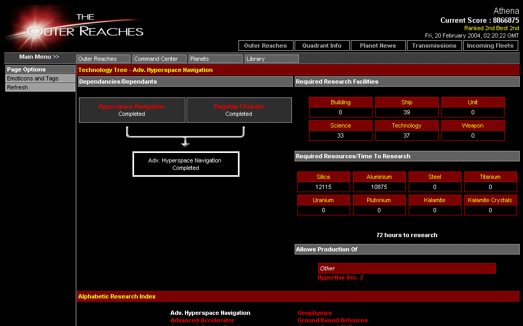This screenshot has height=326, width=523.
Task: Select the Library menu item
Action: point(272,59)
